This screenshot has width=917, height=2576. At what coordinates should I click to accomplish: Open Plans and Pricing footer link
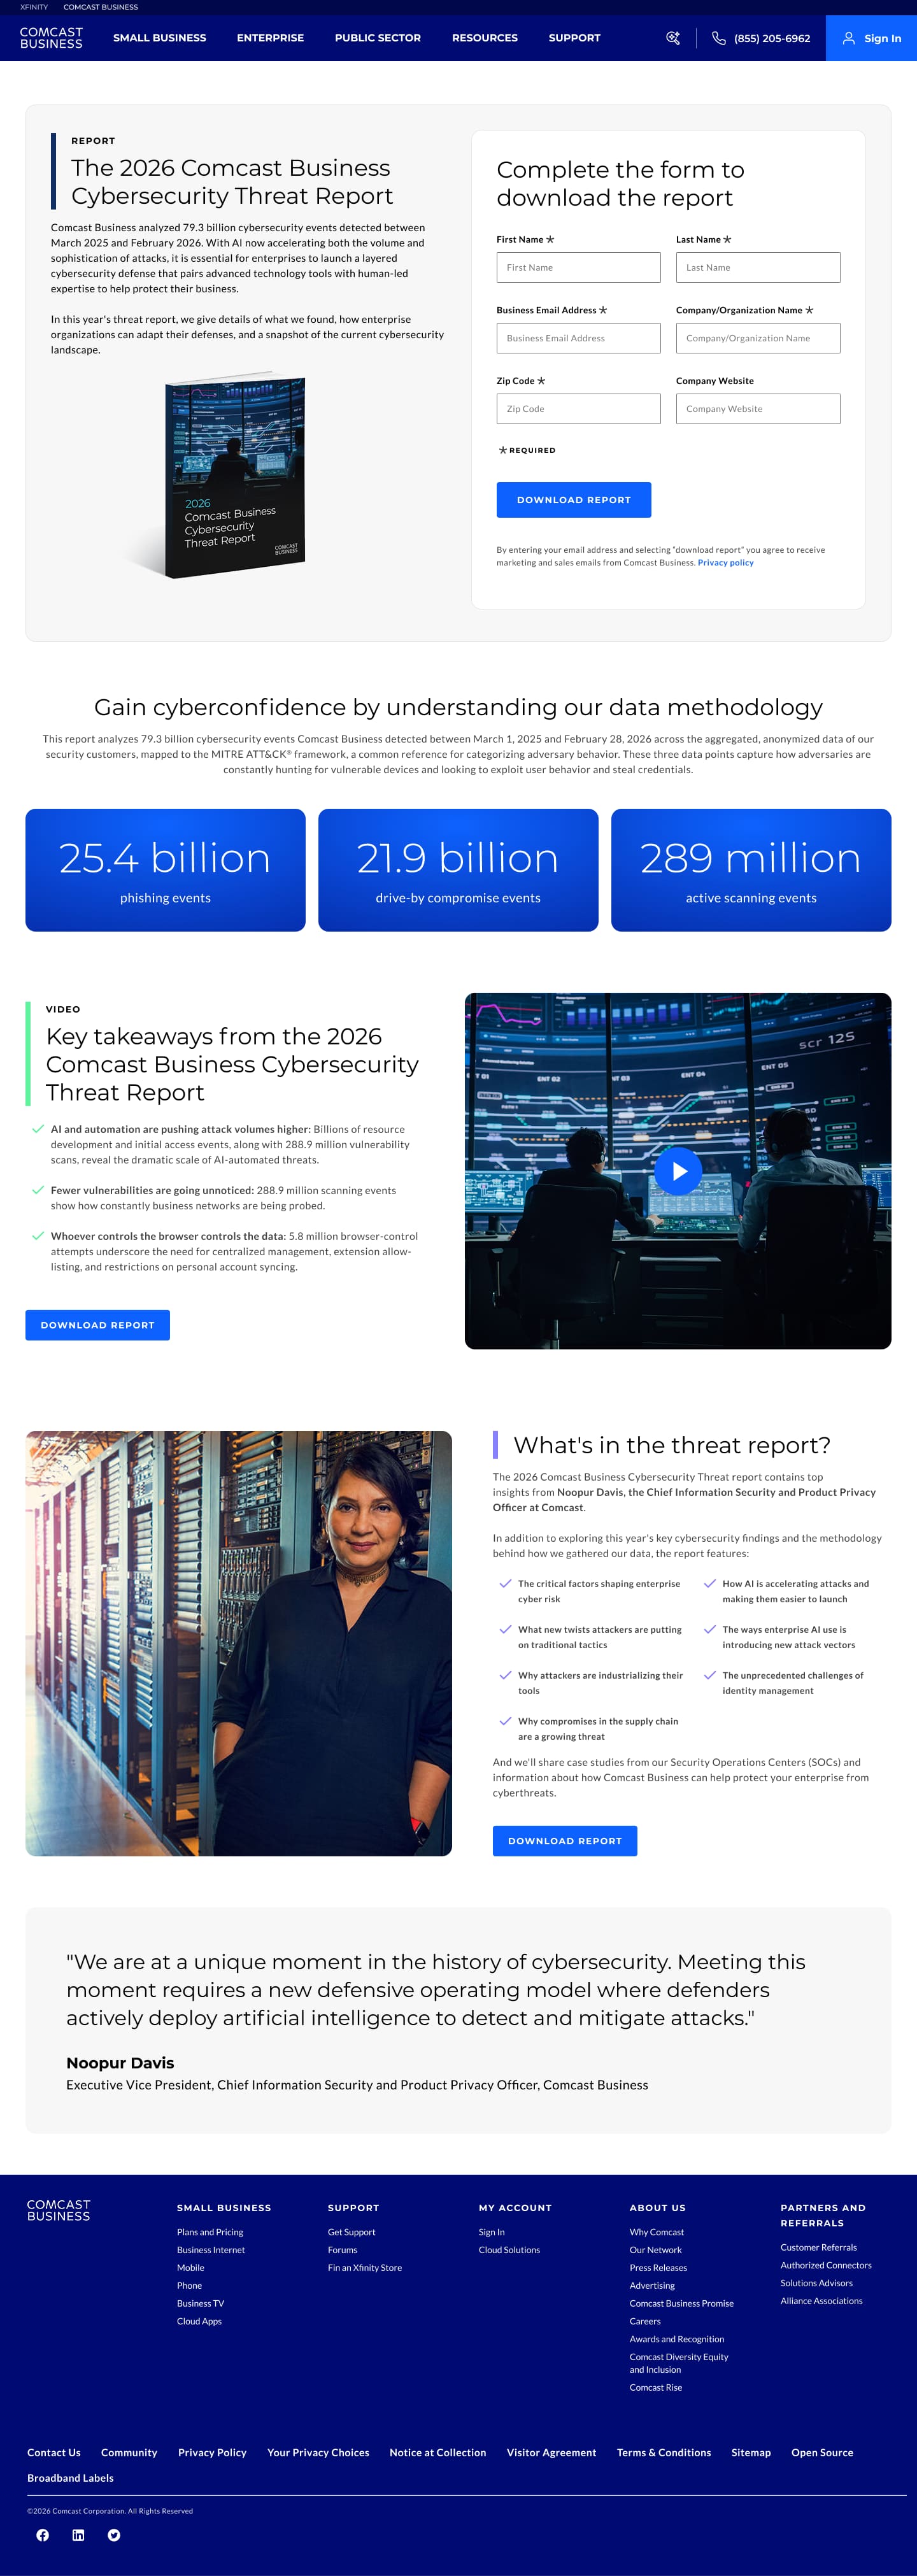210,2232
